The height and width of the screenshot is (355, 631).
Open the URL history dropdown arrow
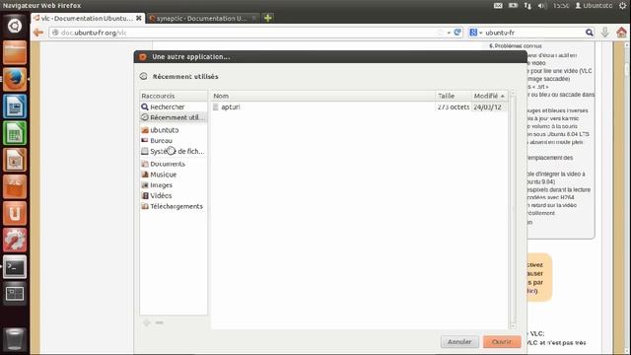[449, 33]
